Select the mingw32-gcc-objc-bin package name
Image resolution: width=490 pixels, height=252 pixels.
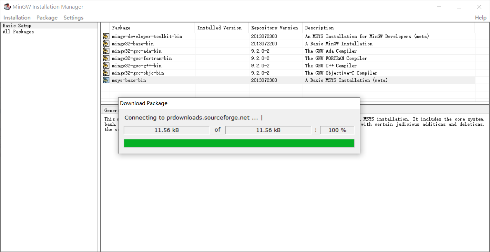pyautogui.click(x=138, y=73)
